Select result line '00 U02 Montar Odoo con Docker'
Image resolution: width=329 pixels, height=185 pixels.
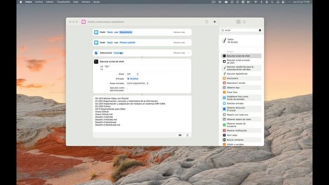coord(112,98)
